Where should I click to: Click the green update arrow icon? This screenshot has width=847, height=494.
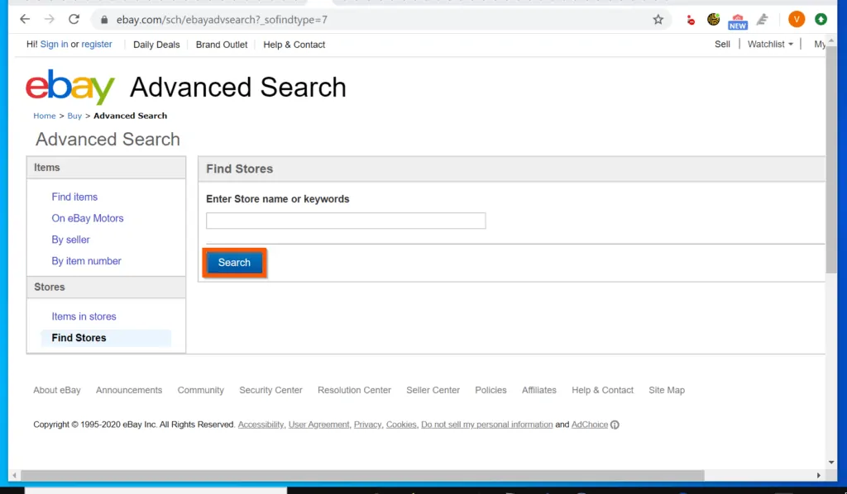pos(821,20)
